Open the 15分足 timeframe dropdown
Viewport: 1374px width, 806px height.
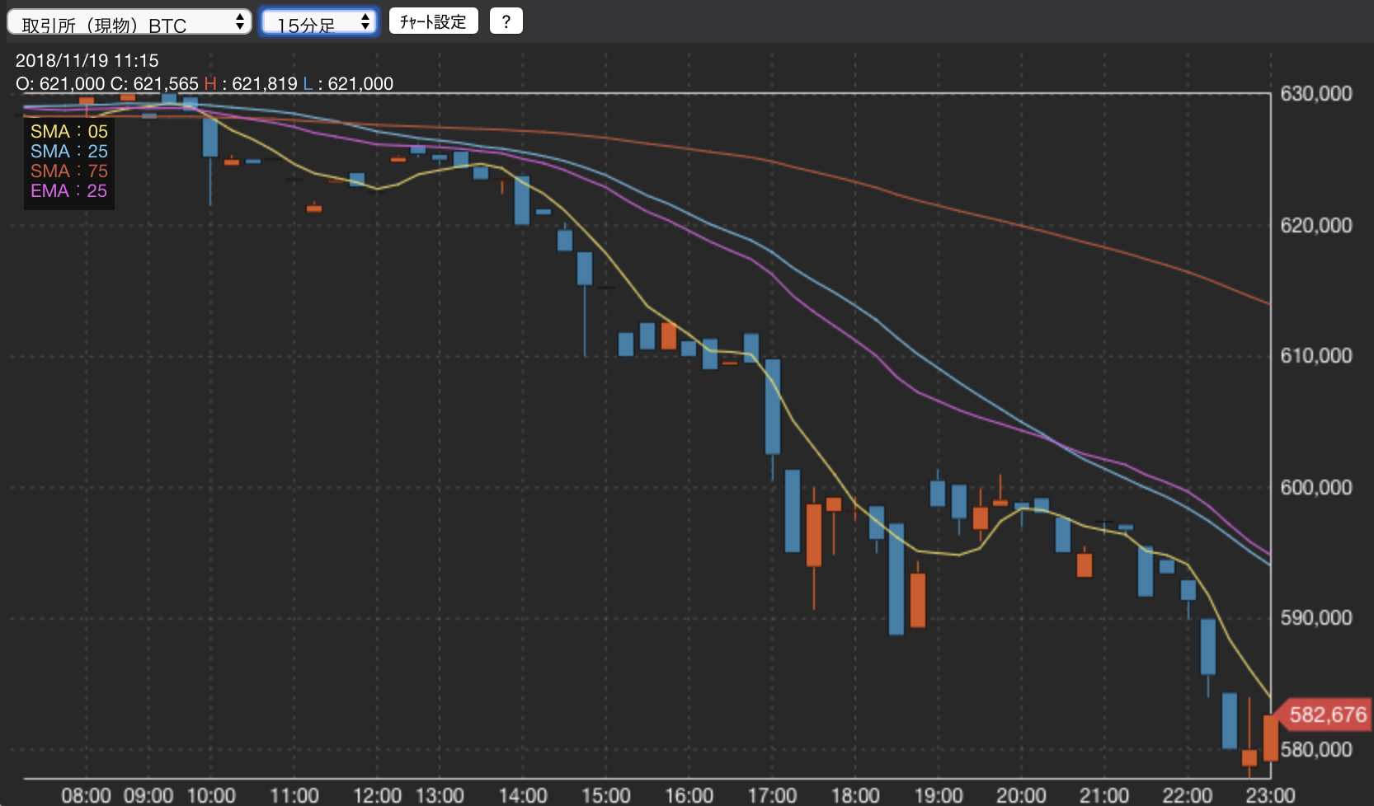[x=319, y=22]
